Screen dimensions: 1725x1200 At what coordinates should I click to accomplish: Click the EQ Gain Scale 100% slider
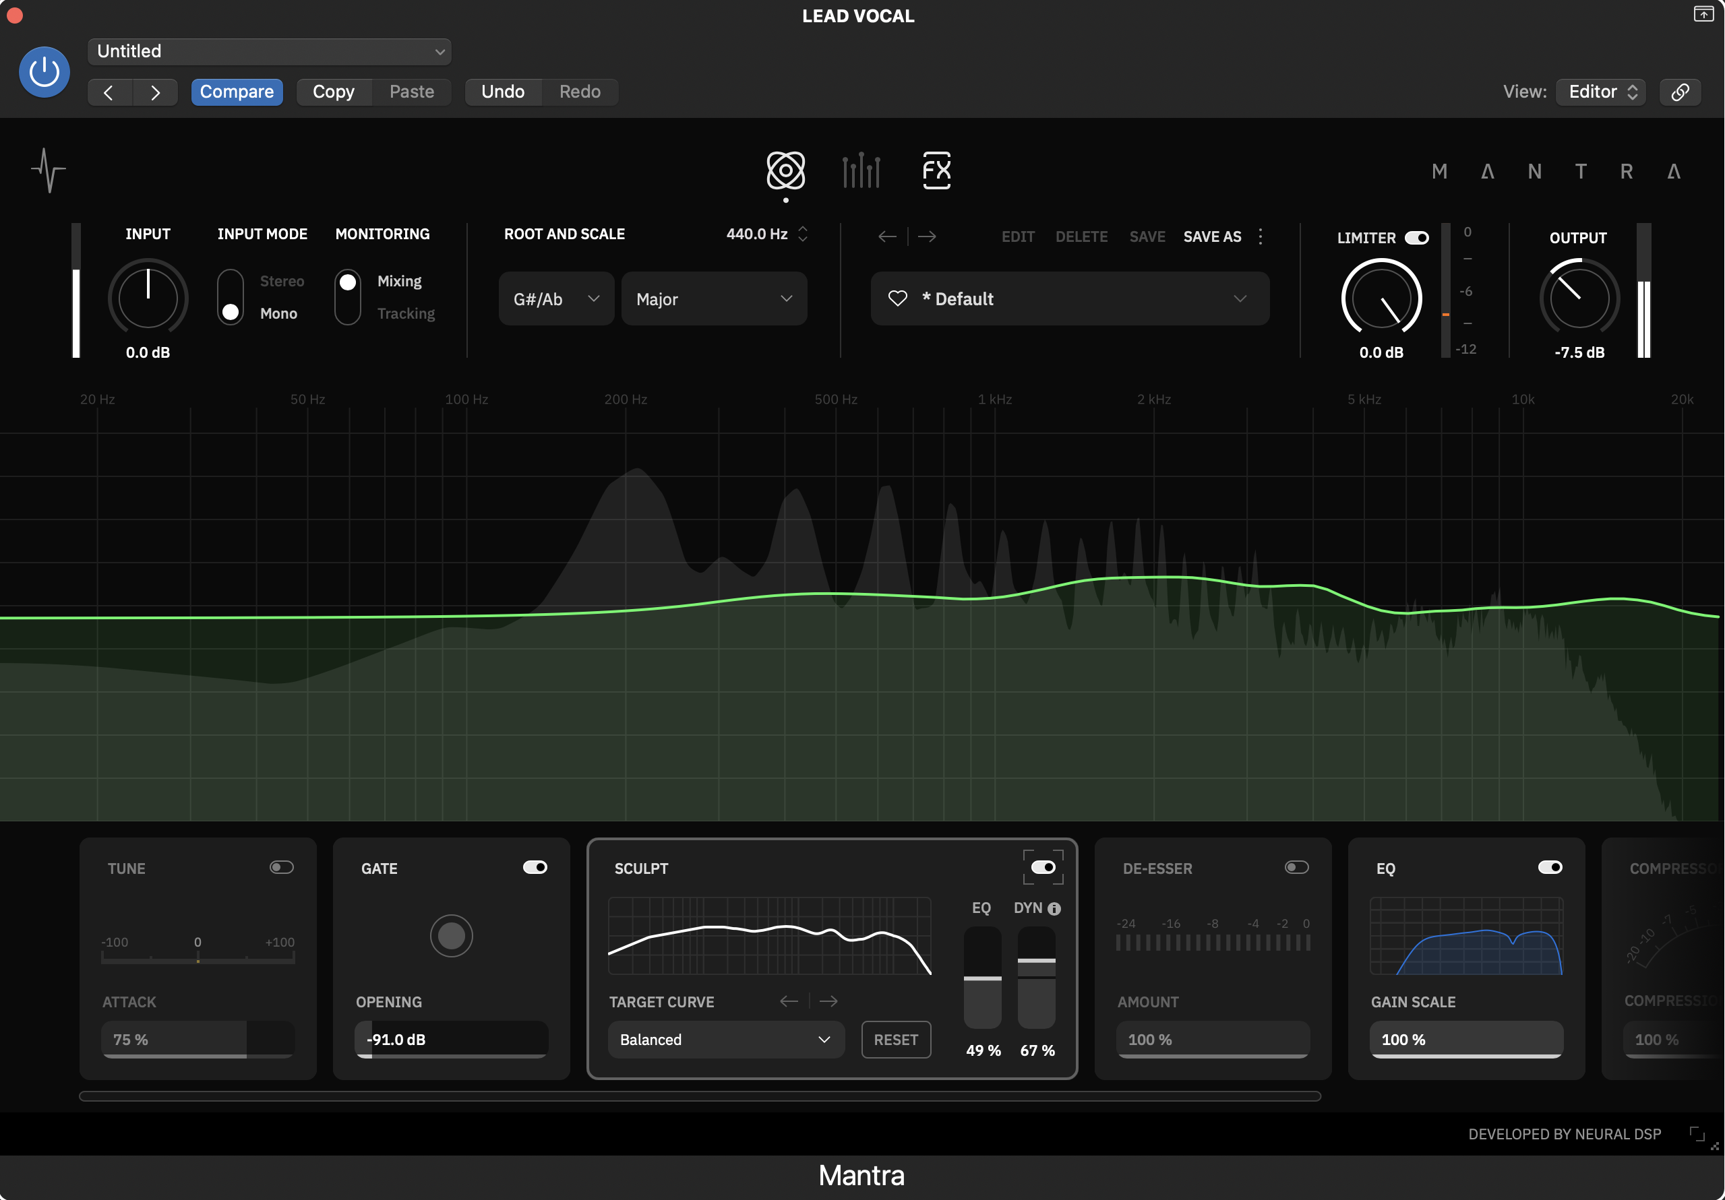click(x=1465, y=1039)
